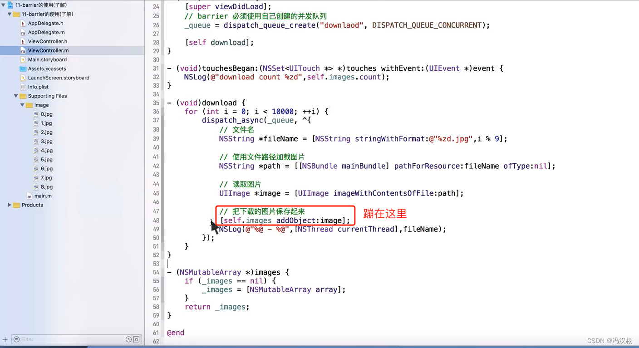Open AppDelegate.m in the navigator
The height and width of the screenshot is (348, 639).
(x=46, y=32)
